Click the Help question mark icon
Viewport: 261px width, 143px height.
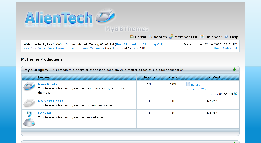coord(227,37)
